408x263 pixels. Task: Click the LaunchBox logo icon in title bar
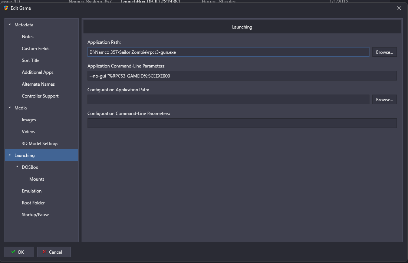point(6,8)
